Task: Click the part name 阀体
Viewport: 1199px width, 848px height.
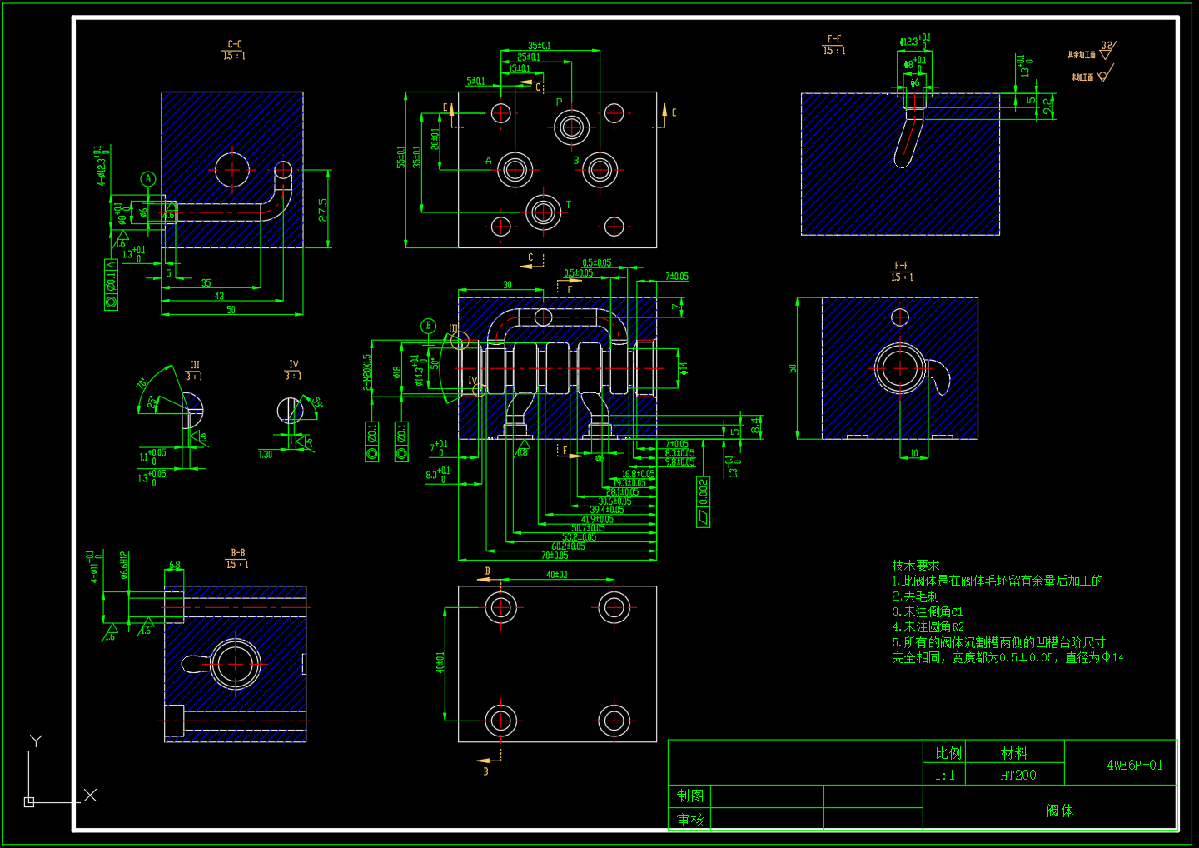Action: 1060,811
